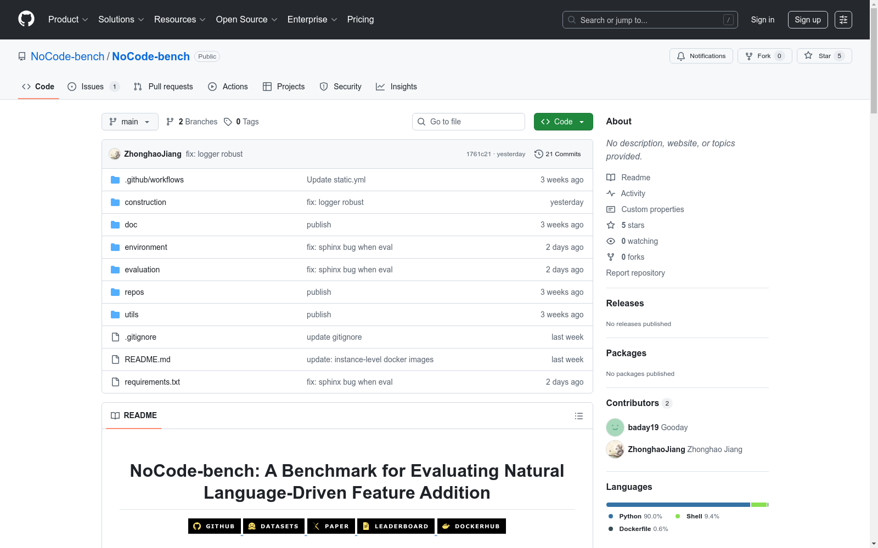Switch to the Actions tab
Screen dimensions: 878x548
(x=228, y=87)
